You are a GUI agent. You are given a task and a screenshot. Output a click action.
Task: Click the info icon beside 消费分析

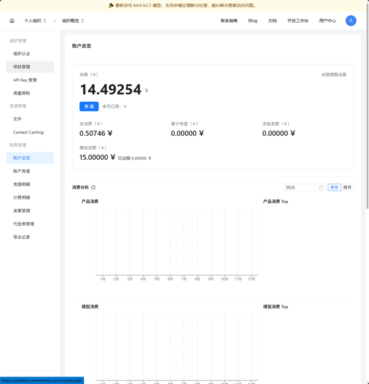(x=93, y=187)
